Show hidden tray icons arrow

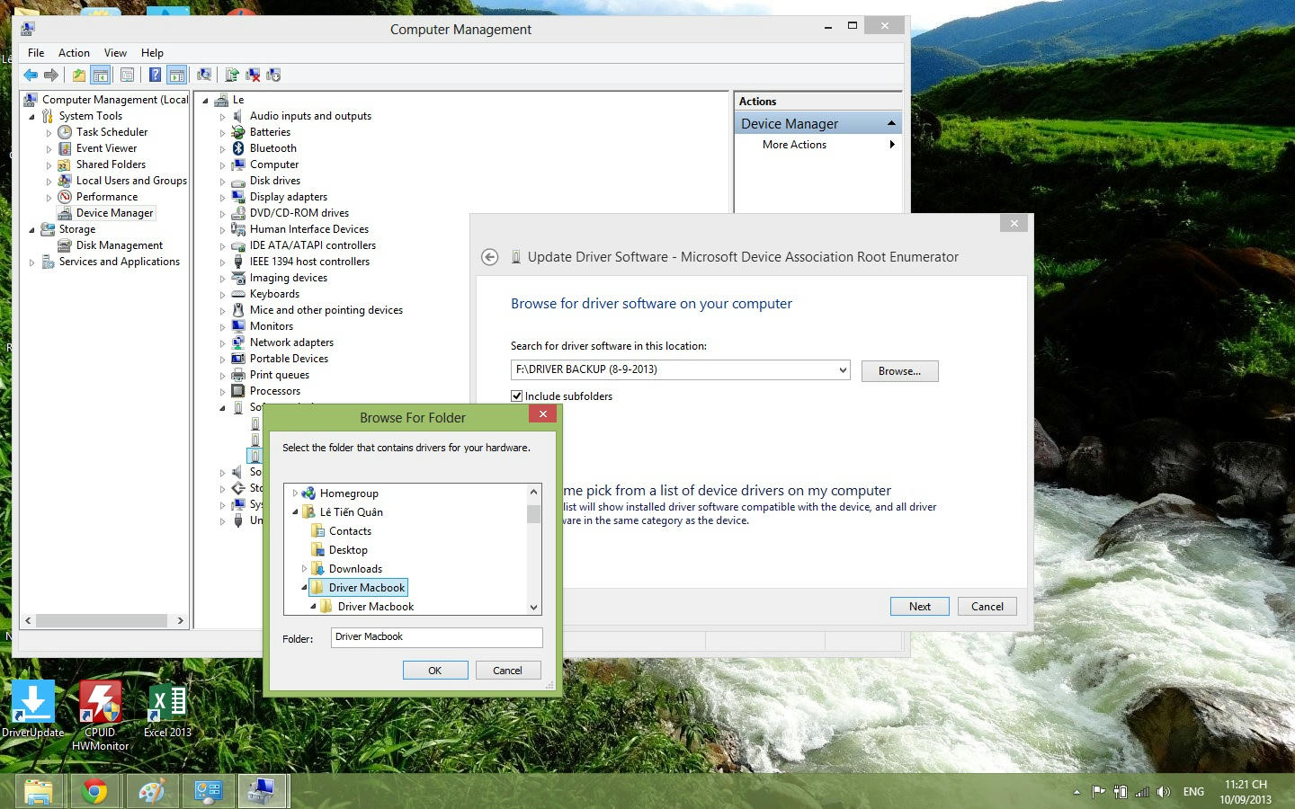[1076, 793]
